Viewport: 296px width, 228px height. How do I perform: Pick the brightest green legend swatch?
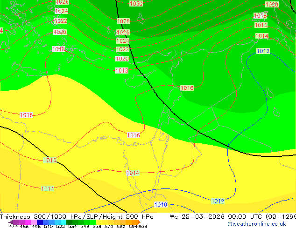pyautogui.click(x=93, y=222)
